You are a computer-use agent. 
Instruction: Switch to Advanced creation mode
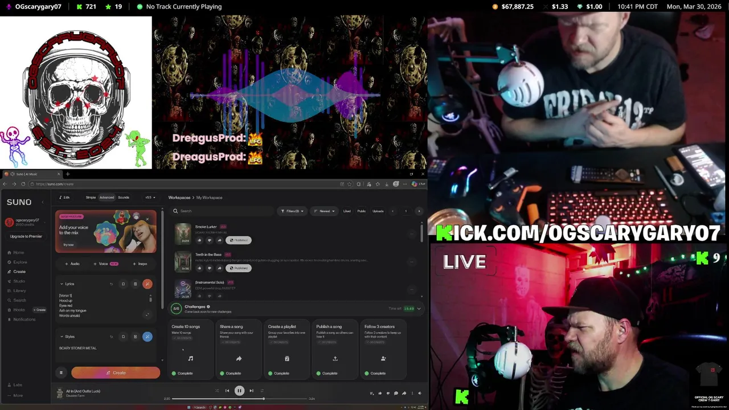[x=107, y=198]
